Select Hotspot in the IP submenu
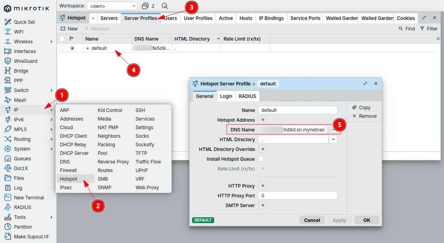 [76, 179]
